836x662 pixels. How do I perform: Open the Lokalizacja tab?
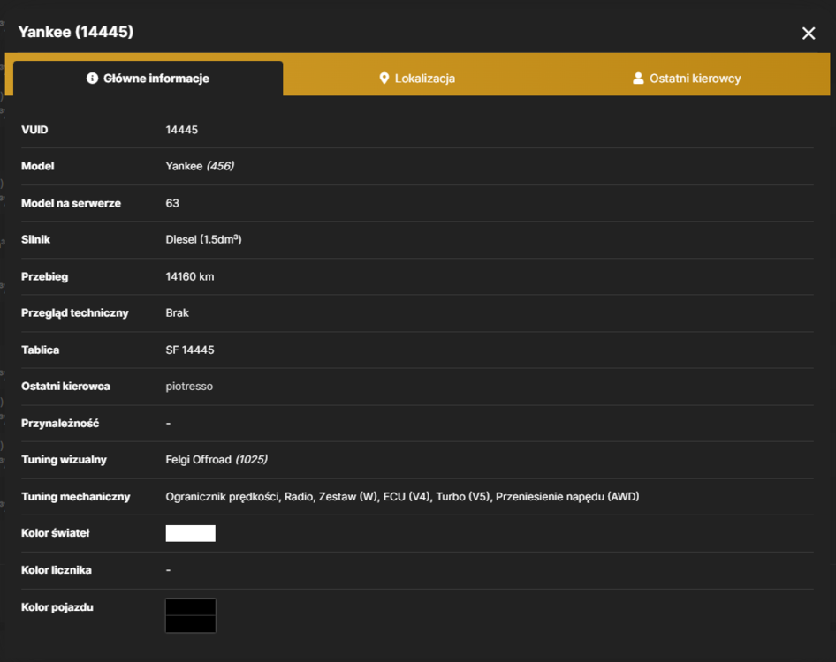[417, 79]
